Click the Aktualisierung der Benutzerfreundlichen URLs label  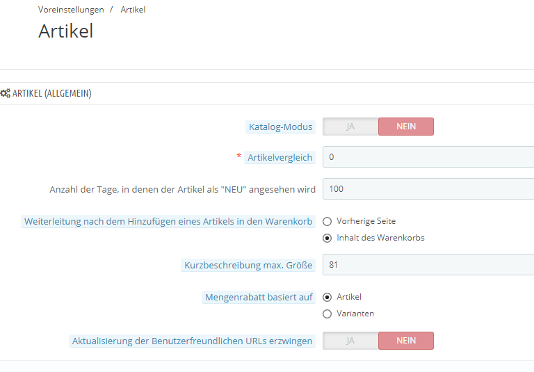tap(193, 341)
